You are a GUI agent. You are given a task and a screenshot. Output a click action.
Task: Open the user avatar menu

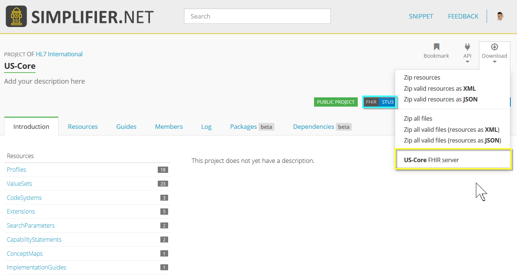pyautogui.click(x=500, y=16)
